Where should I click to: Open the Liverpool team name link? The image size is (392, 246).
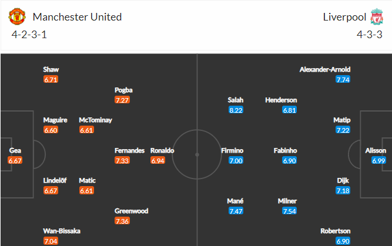pos(344,17)
